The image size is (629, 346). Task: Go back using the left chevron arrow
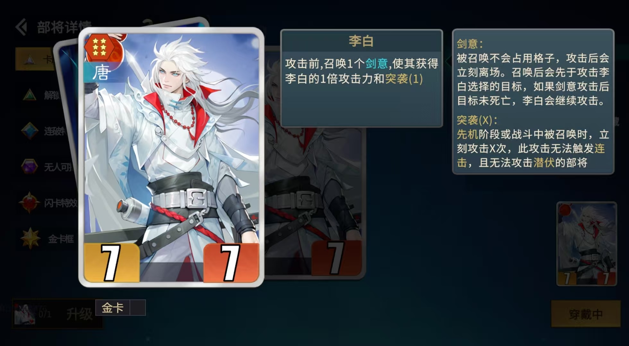pyautogui.click(x=21, y=27)
